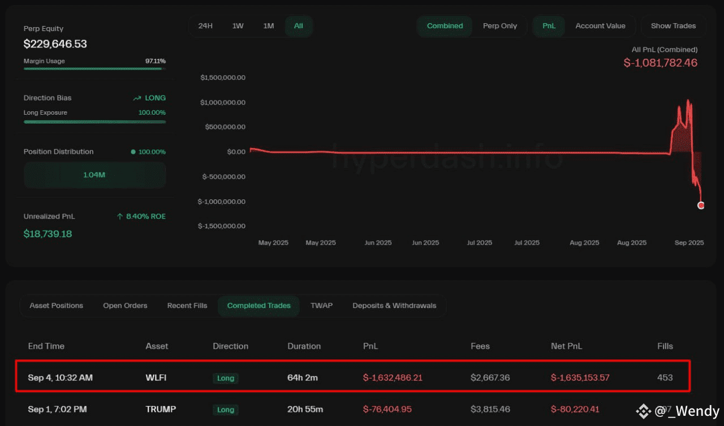Select the Combined view option
Image resolution: width=724 pixels, height=426 pixels.
(x=445, y=26)
